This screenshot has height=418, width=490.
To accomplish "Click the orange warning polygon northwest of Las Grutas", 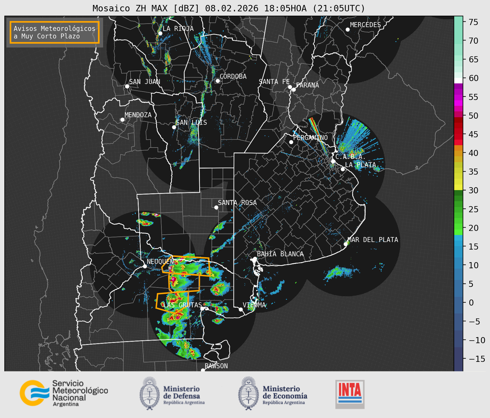I will 173,302.
